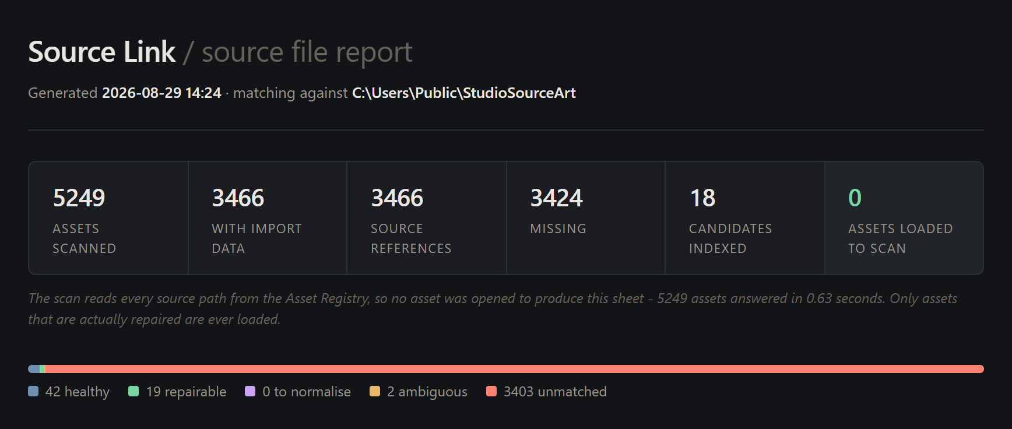The image size is (1012, 429).
Task: Select the 3466 Source References card
Action: pyautogui.click(x=427, y=218)
